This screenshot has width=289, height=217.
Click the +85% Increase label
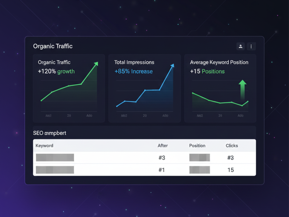tap(134, 71)
